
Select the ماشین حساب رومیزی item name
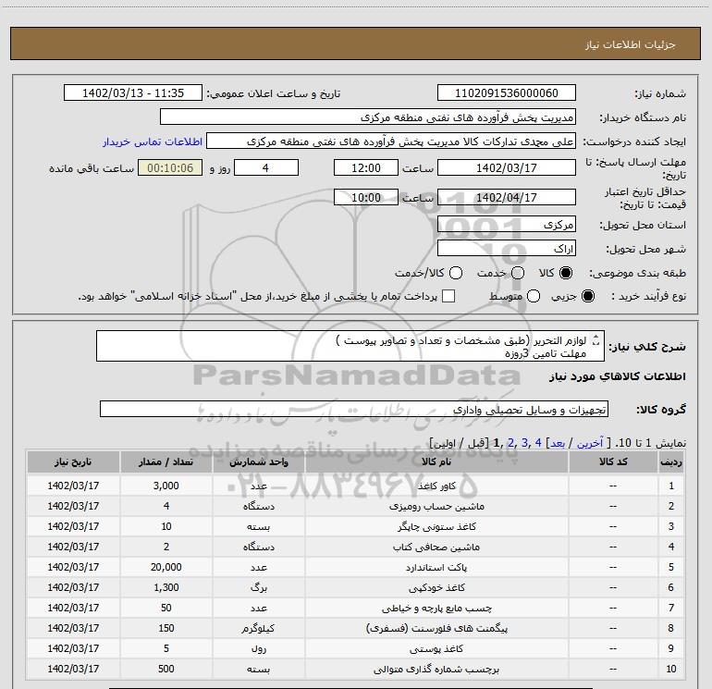(x=436, y=507)
